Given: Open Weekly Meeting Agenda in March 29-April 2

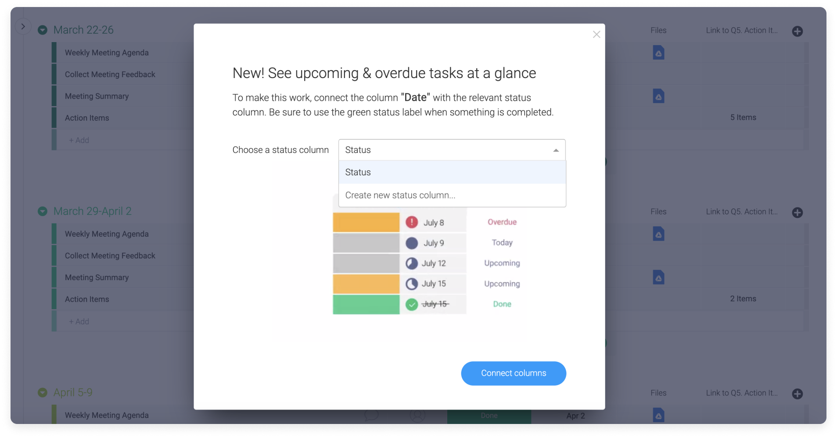Looking at the screenshot, I should tap(107, 234).
